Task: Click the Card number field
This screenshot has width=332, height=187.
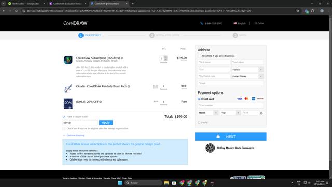Action: pos(230,105)
